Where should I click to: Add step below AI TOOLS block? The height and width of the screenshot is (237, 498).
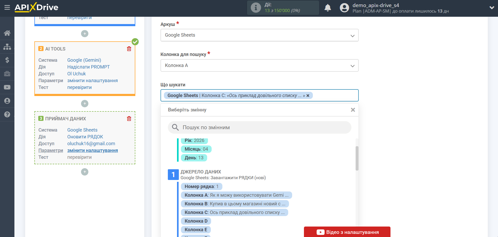pos(84,104)
